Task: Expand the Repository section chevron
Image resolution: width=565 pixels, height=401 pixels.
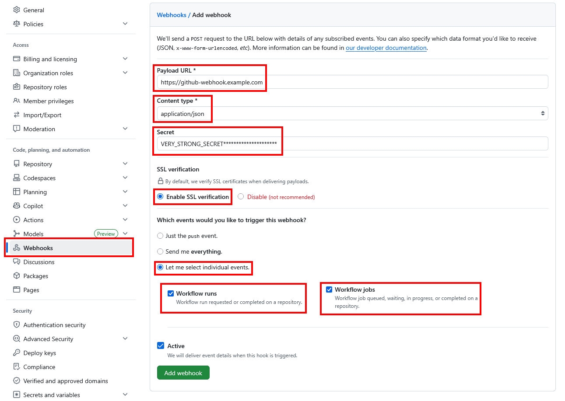Action: click(125, 164)
